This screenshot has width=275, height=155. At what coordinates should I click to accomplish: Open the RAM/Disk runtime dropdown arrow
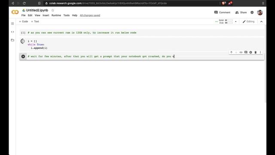click(x=236, y=22)
